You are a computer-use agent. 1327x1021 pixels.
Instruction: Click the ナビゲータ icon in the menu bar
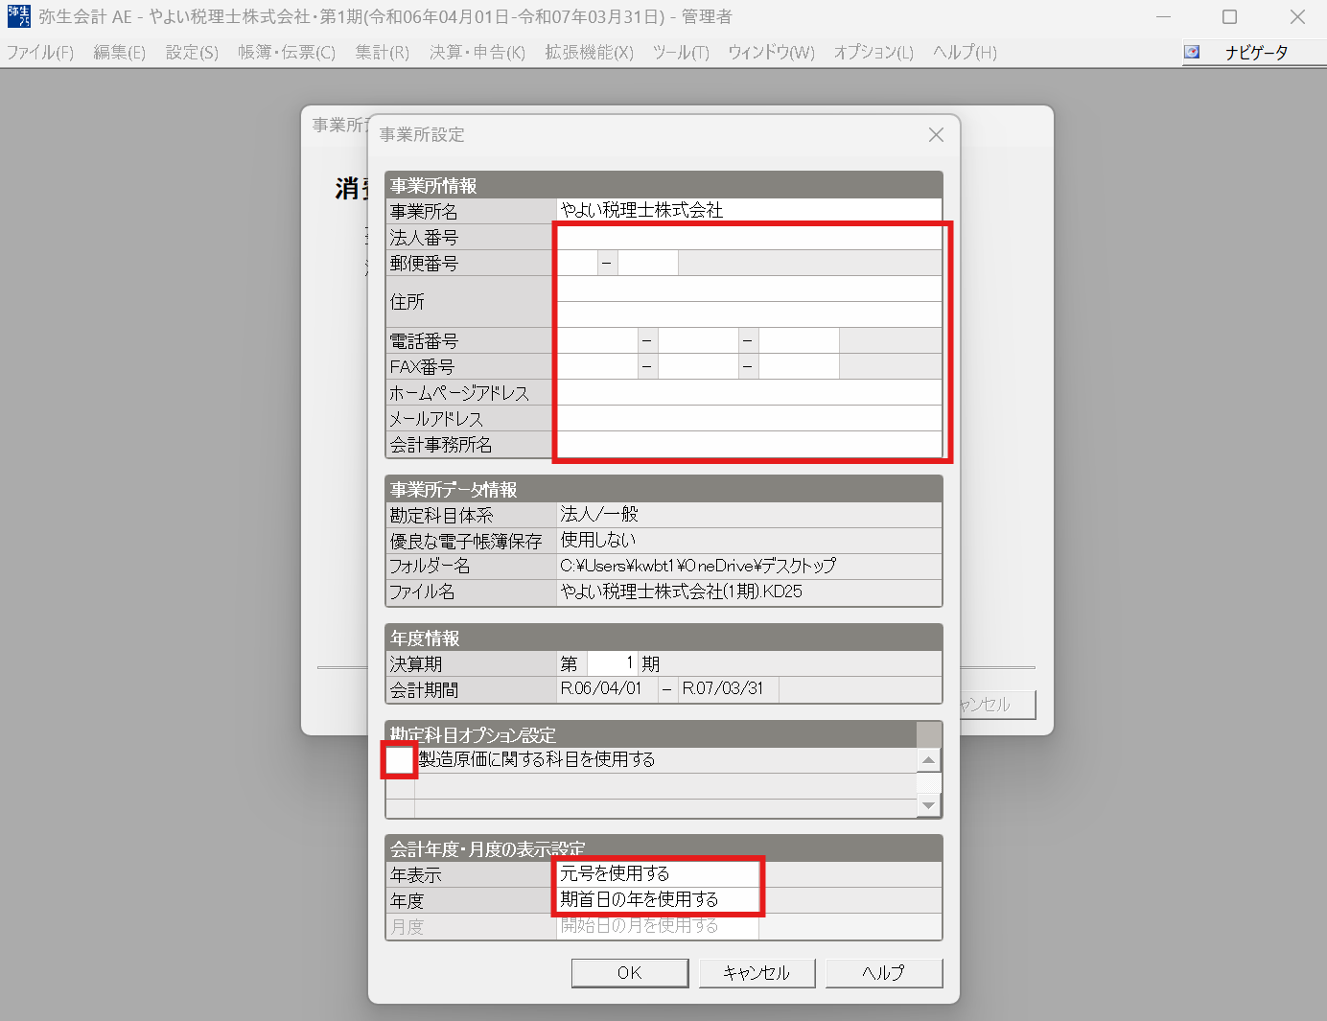[1192, 53]
